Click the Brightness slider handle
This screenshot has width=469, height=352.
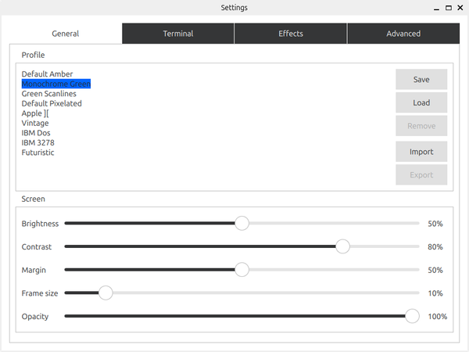coord(242,223)
